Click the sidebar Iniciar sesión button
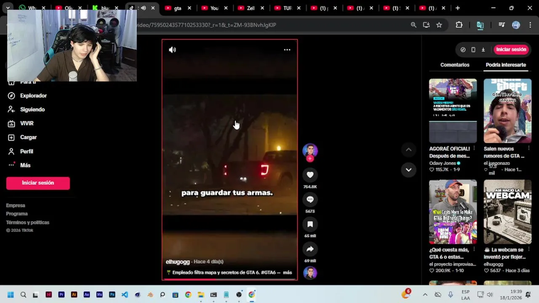The width and height of the screenshot is (539, 303). [38, 183]
